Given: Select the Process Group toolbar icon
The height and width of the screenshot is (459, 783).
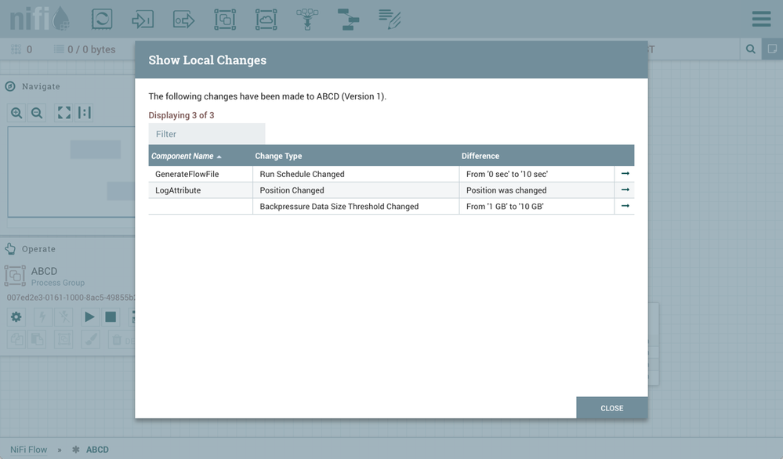Looking at the screenshot, I should 225,18.
